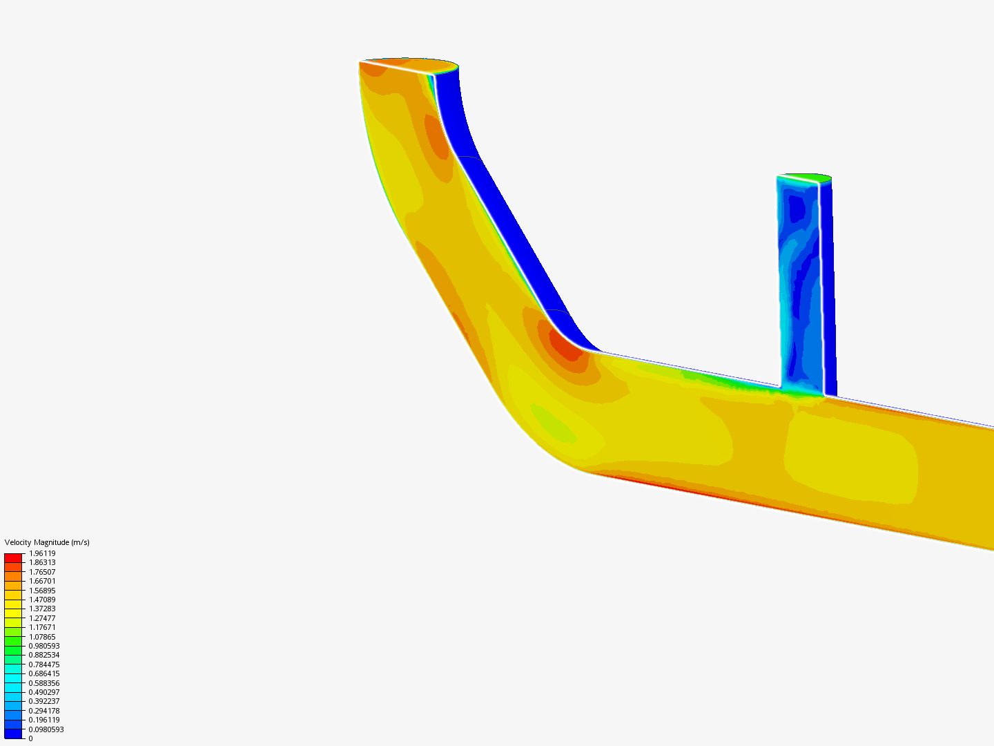Select the legend value 1.86313
The image size is (994, 746).
click(42, 562)
